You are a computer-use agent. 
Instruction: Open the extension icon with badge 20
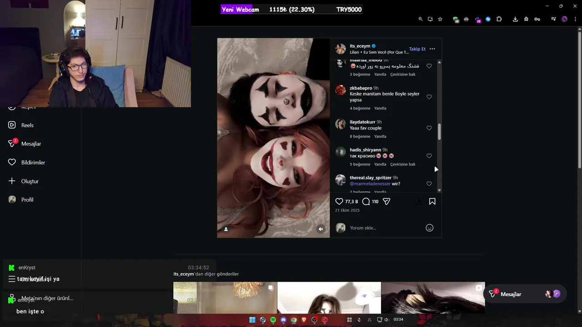pos(477,19)
